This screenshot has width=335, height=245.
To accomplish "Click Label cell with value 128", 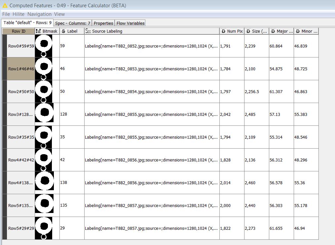I will pos(72,114).
